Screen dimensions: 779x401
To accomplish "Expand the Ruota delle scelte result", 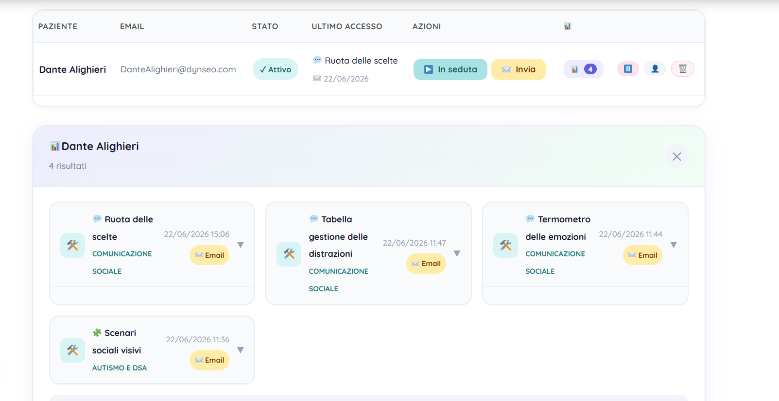I will tap(241, 245).
